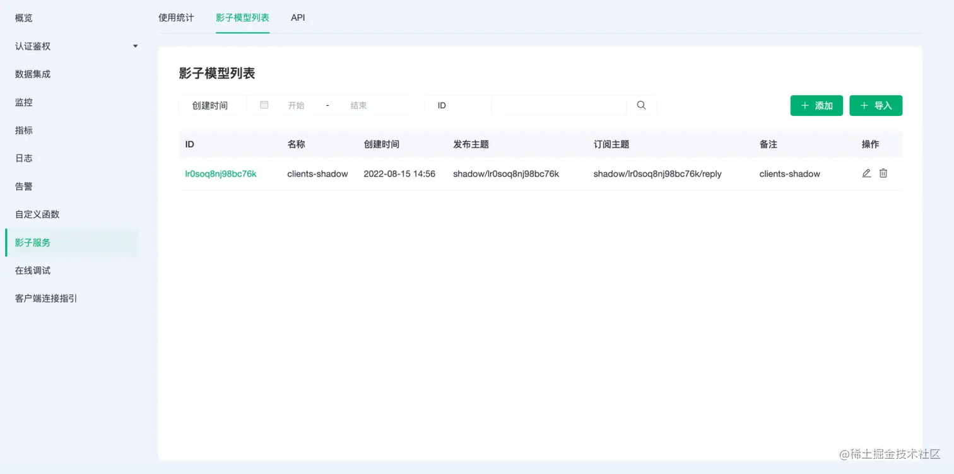The width and height of the screenshot is (954, 474).
Task: Click the 开始 start date input
Action: (297, 105)
